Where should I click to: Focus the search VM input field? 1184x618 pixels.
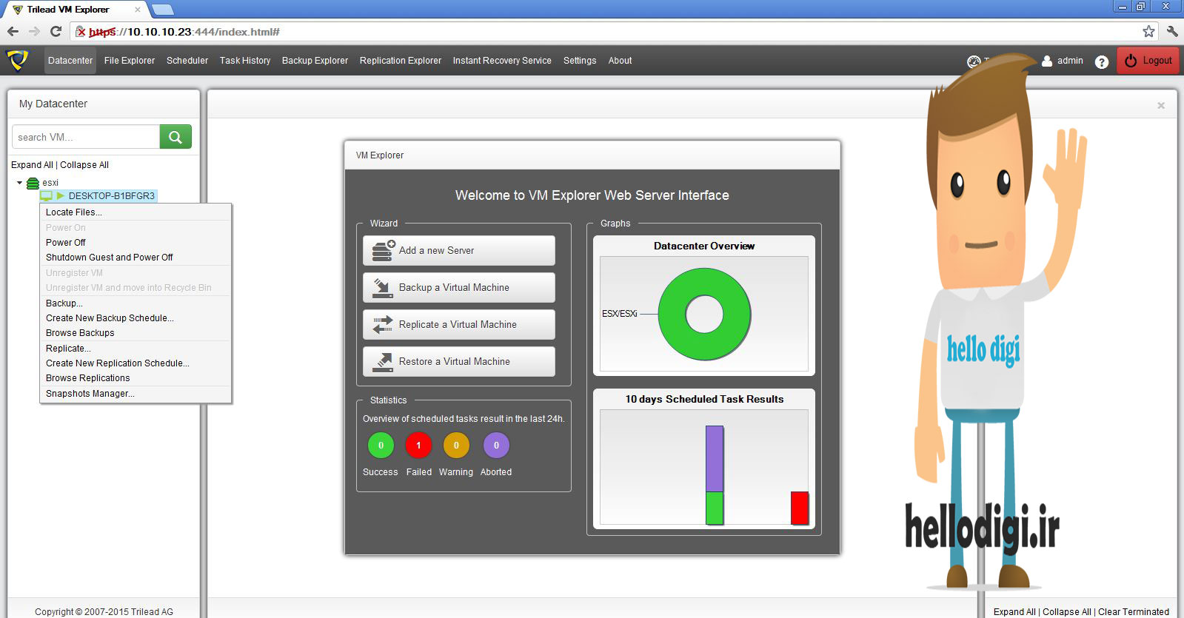click(86, 137)
